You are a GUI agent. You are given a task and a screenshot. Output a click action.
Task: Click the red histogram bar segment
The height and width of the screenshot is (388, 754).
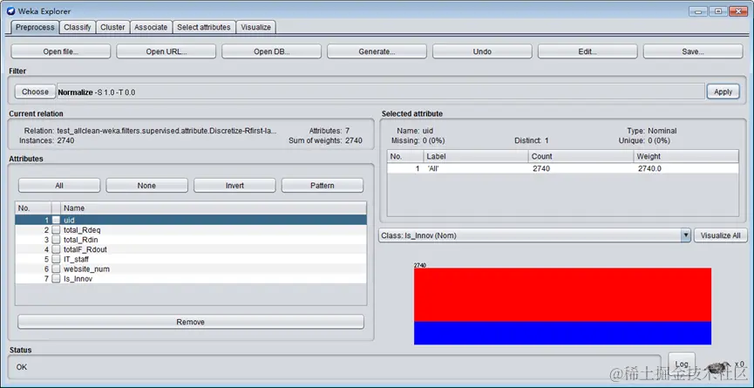coord(562,295)
